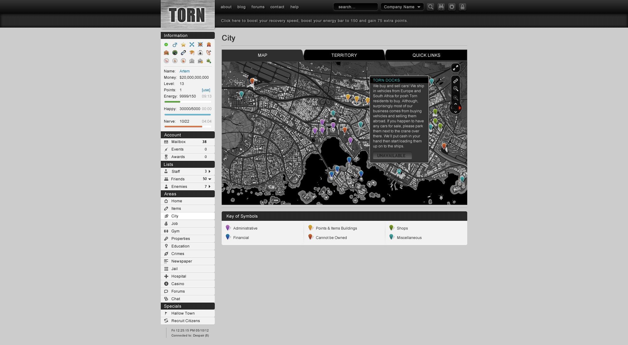The width and height of the screenshot is (628, 345).
Task: Click the red rosette award icon
Action: click(209, 45)
